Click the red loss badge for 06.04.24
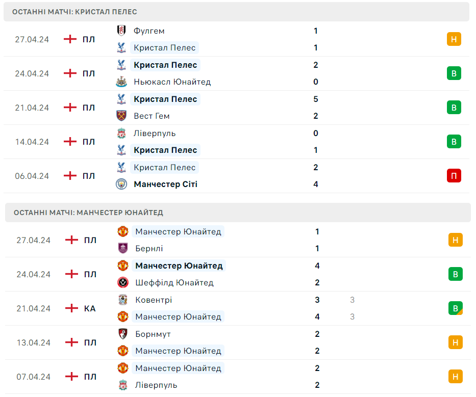This screenshot has width=476, height=397. click(454, 176)
